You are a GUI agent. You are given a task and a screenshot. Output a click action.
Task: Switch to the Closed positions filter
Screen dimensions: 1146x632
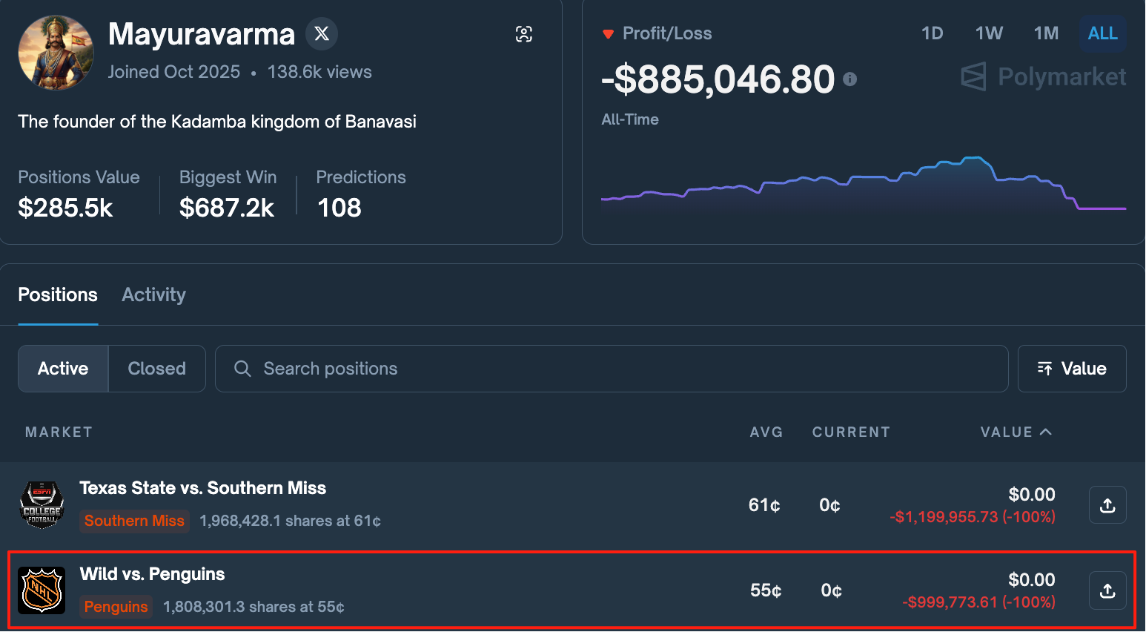(156, 368)
